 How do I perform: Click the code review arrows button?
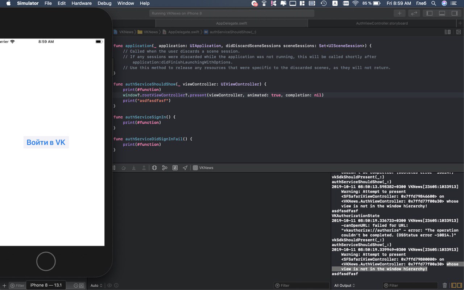point(414,13)
